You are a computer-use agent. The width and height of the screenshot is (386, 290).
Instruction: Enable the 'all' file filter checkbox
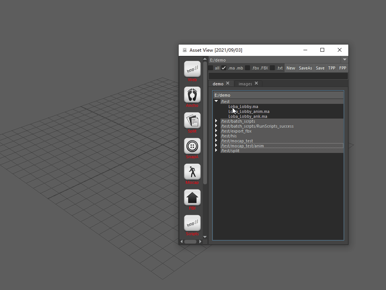click(x=211, y=68)
